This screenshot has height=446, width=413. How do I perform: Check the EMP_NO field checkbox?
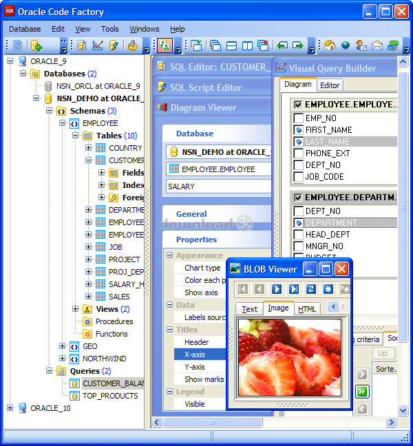(298, 118)
